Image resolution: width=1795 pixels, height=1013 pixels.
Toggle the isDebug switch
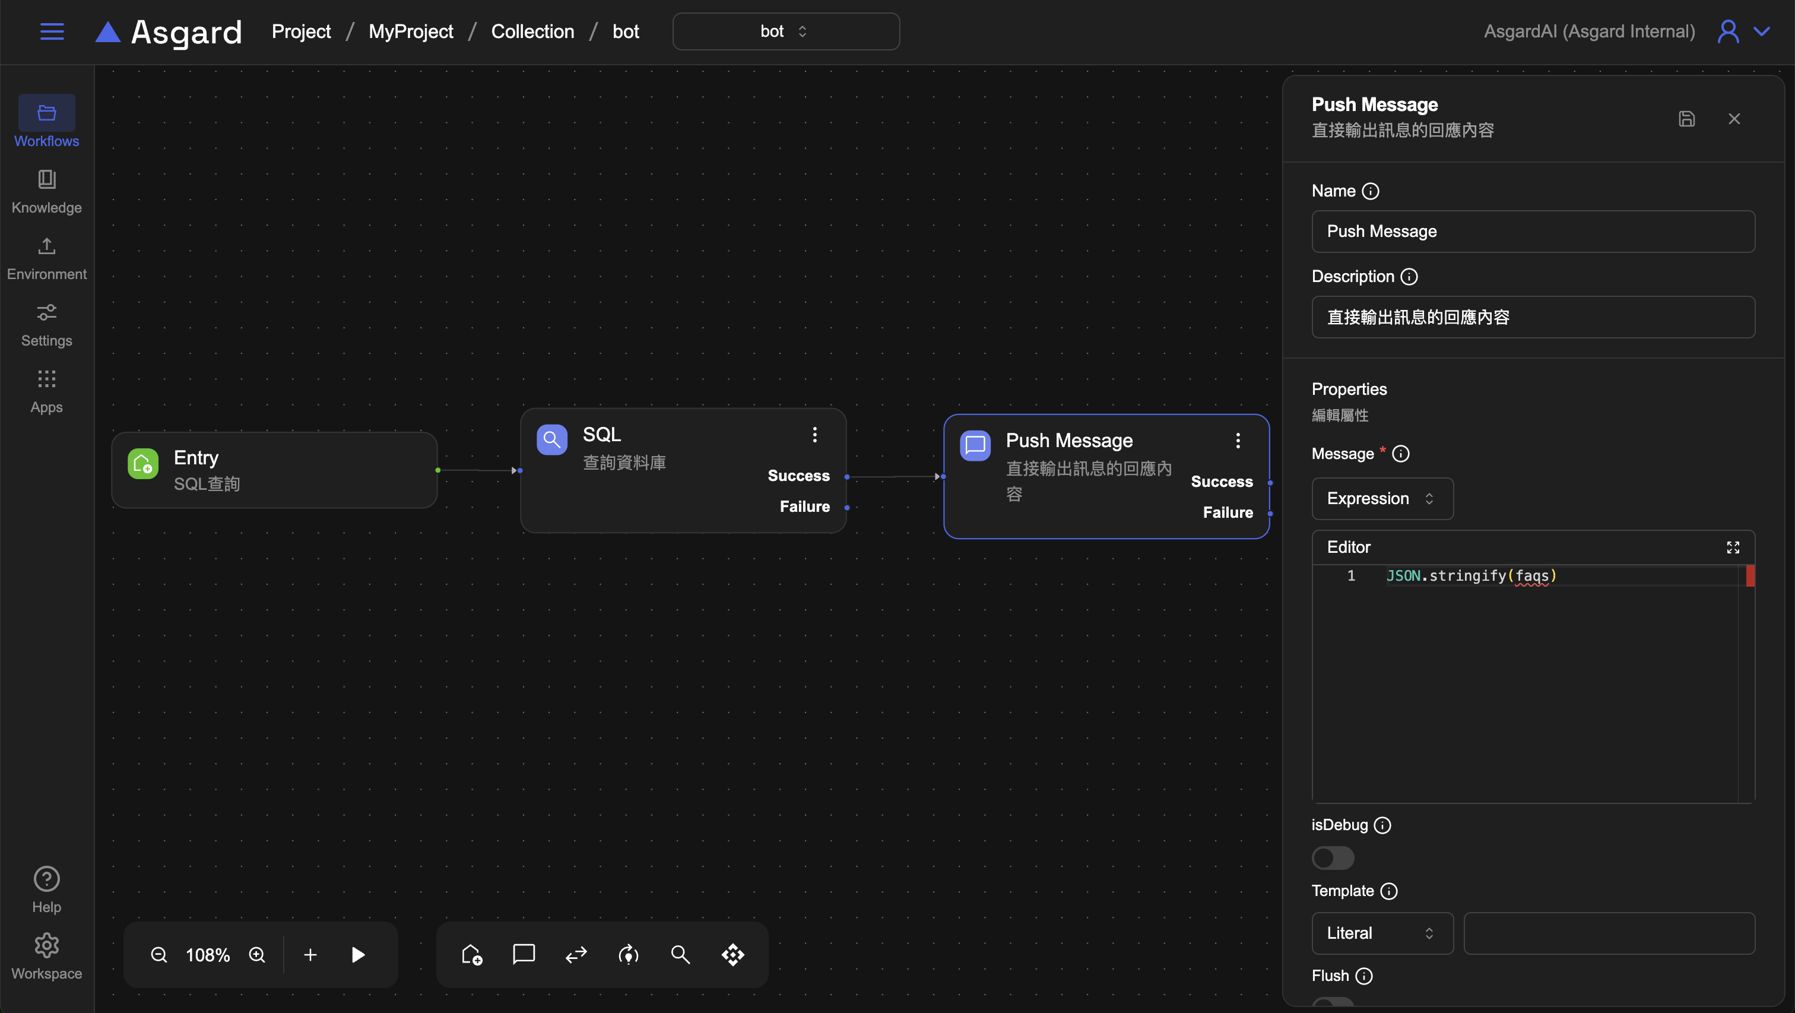(x=1333, y=857)
